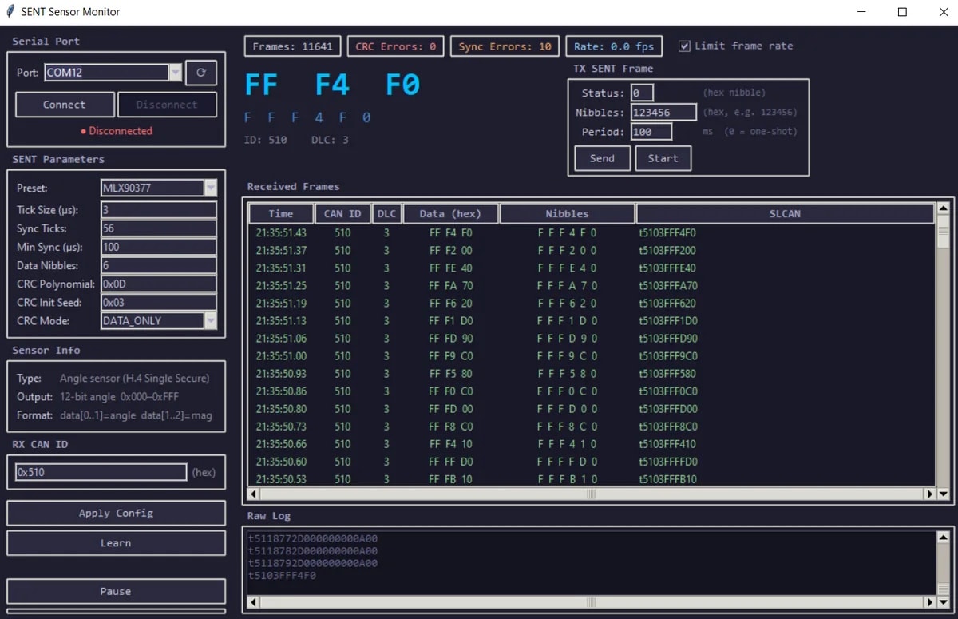Click the app feather icon in title bar
Viewport: 958px width, 619px height.
(x=10, y=12)
